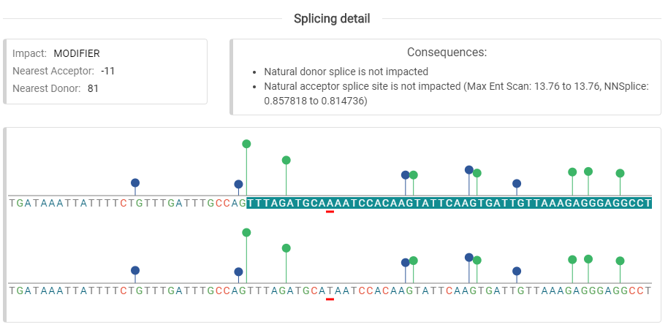The width and height of the screenshot is (668, 327).
Task: Click the red variant underline in the lower sequence
Action: coord(330,299)
